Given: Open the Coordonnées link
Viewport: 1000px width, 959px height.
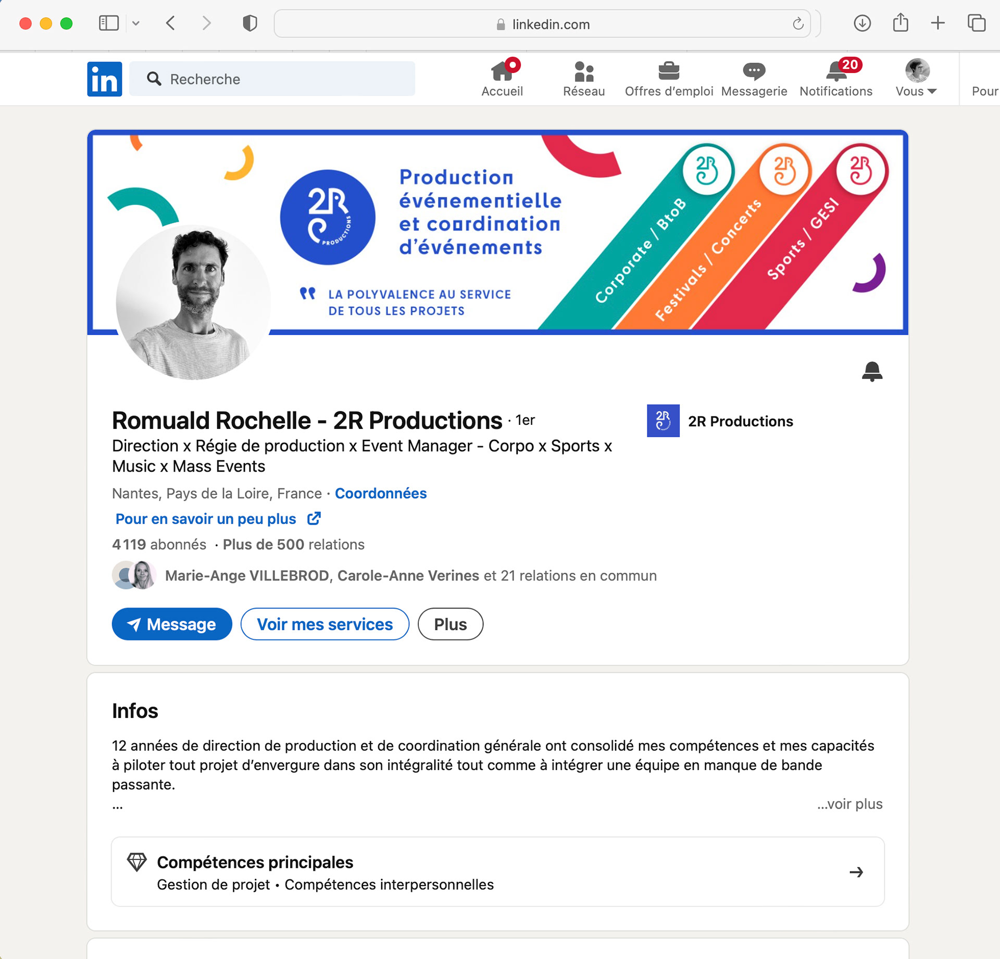Looking at the screenshot, I should [380, 493].
